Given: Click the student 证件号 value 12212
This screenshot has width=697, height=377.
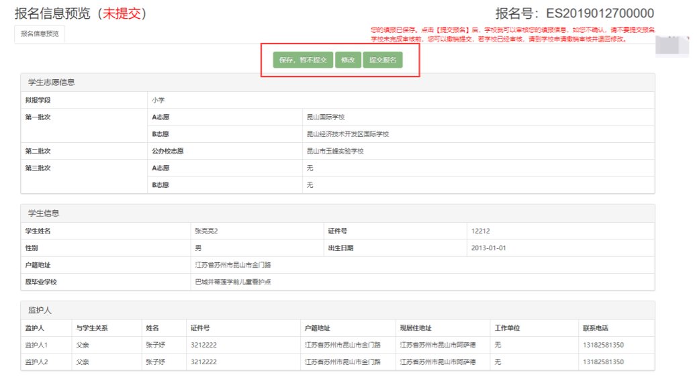Looking at the screenshot, I should tap(481, 231).
